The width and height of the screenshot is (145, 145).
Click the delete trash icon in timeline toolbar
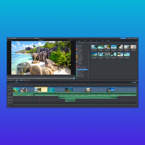click(x=11, y=80)
